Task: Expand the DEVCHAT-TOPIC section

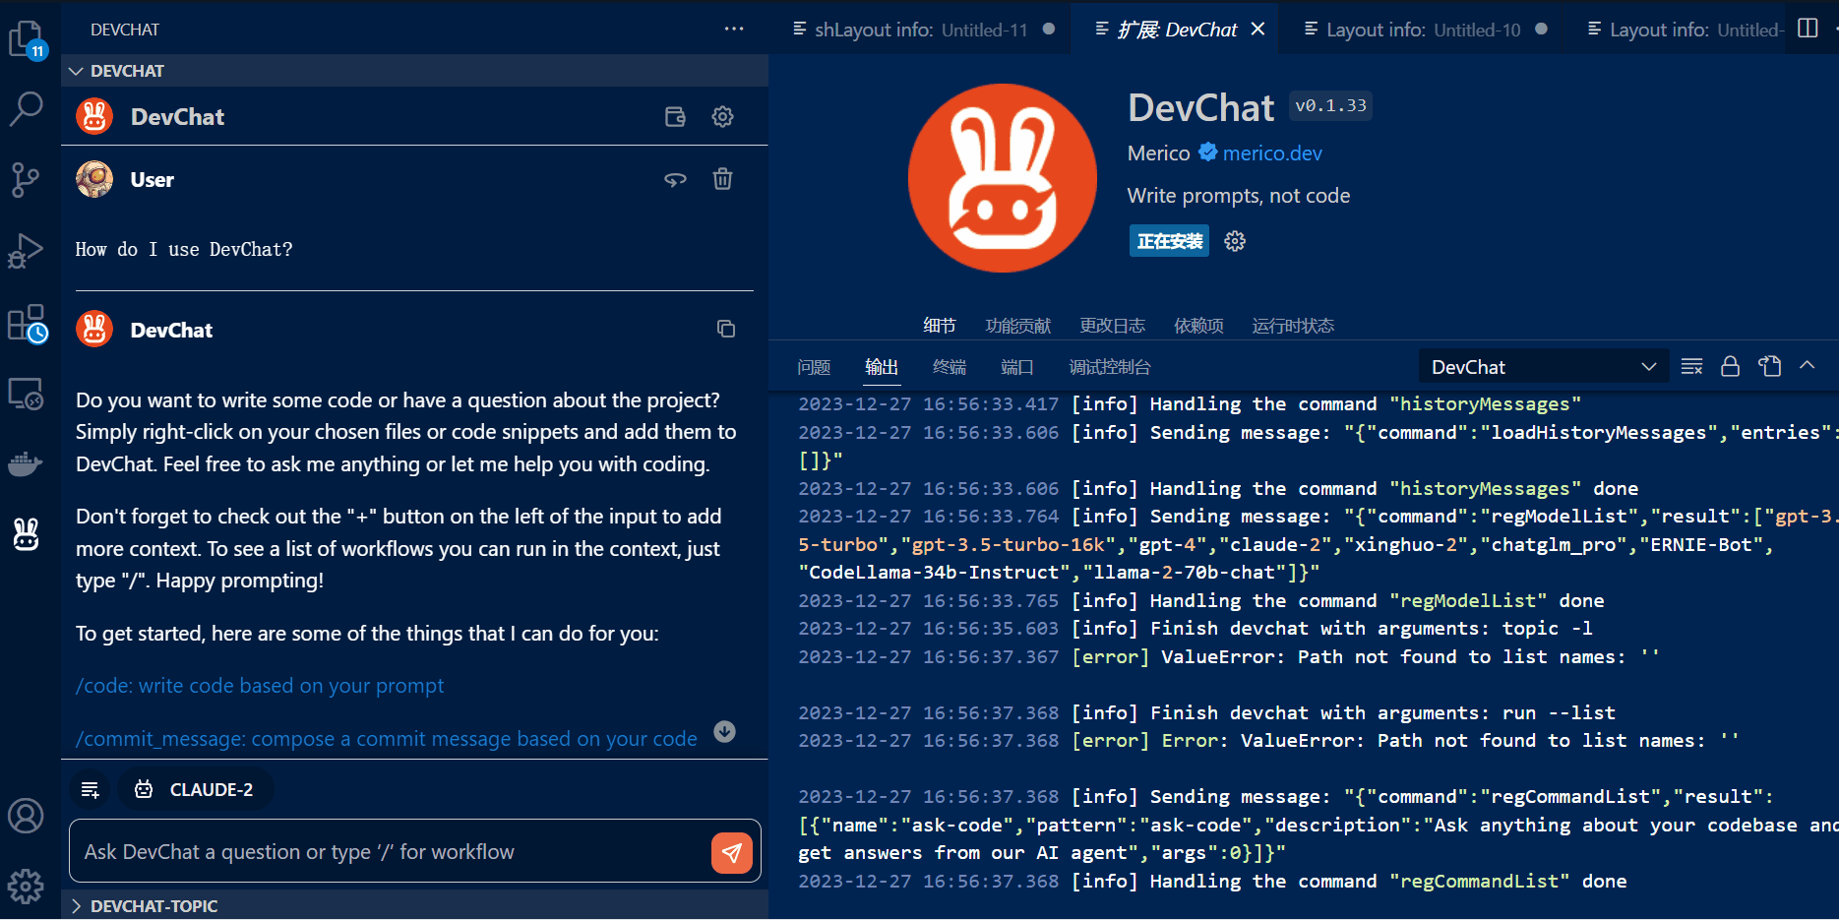Action: (413, 905)
